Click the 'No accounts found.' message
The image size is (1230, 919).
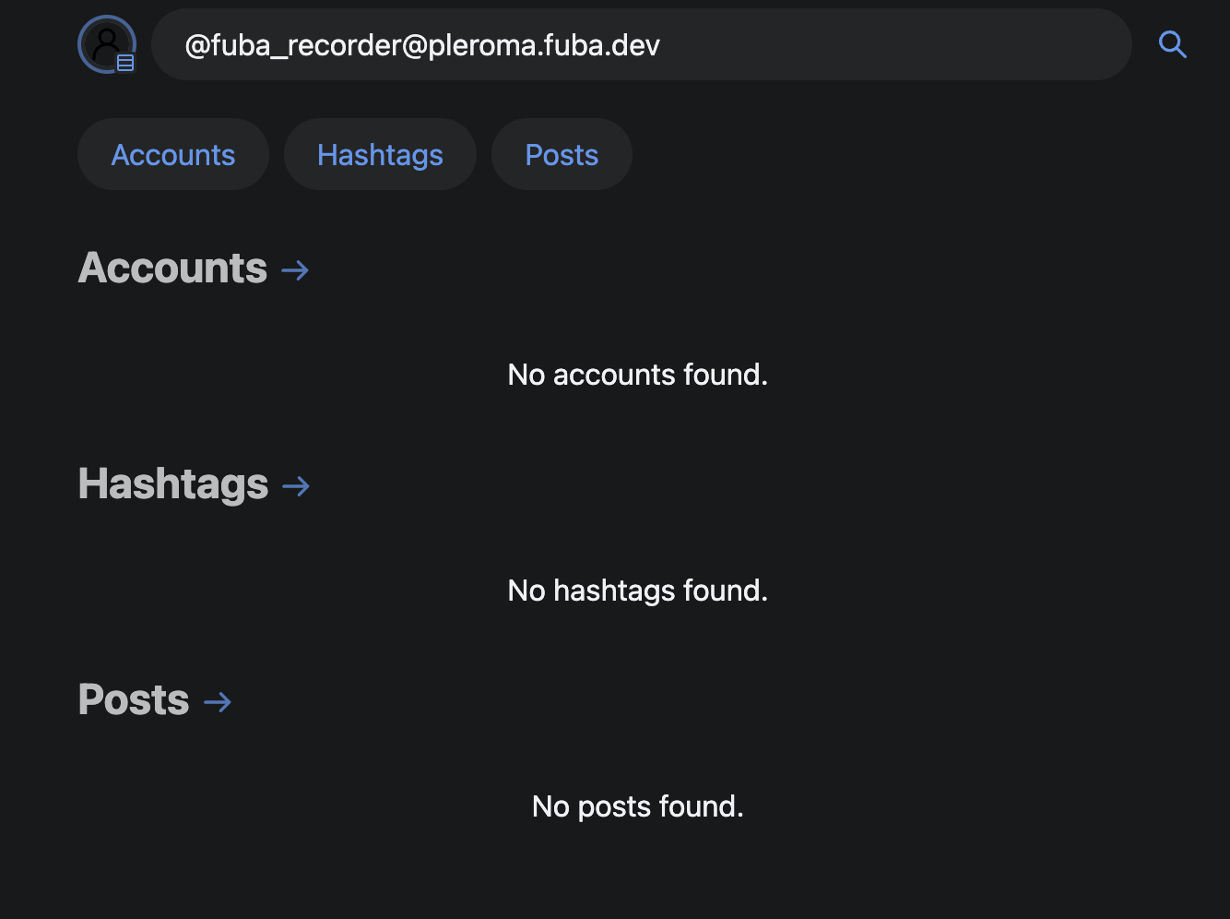pyautogui.click(x=638, y=375)
